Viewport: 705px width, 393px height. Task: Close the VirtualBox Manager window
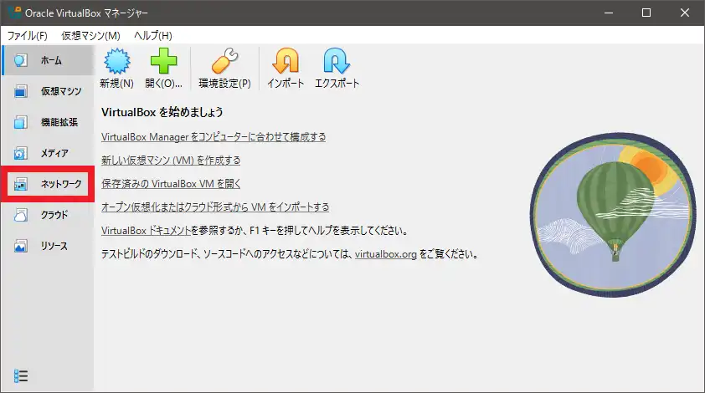684,13
